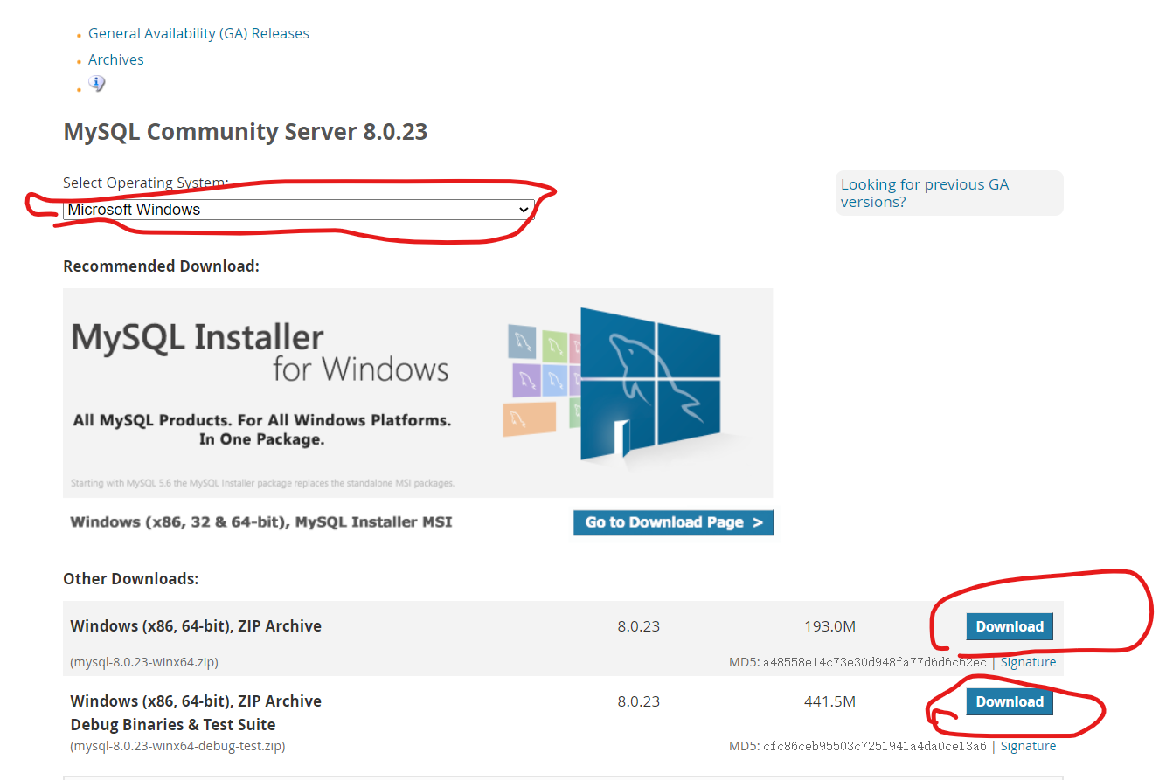The height and width of the screenshot is (780, 1173).
Task: Click the MySQL Installer for Windows banner
Action: tap(418, 393)
